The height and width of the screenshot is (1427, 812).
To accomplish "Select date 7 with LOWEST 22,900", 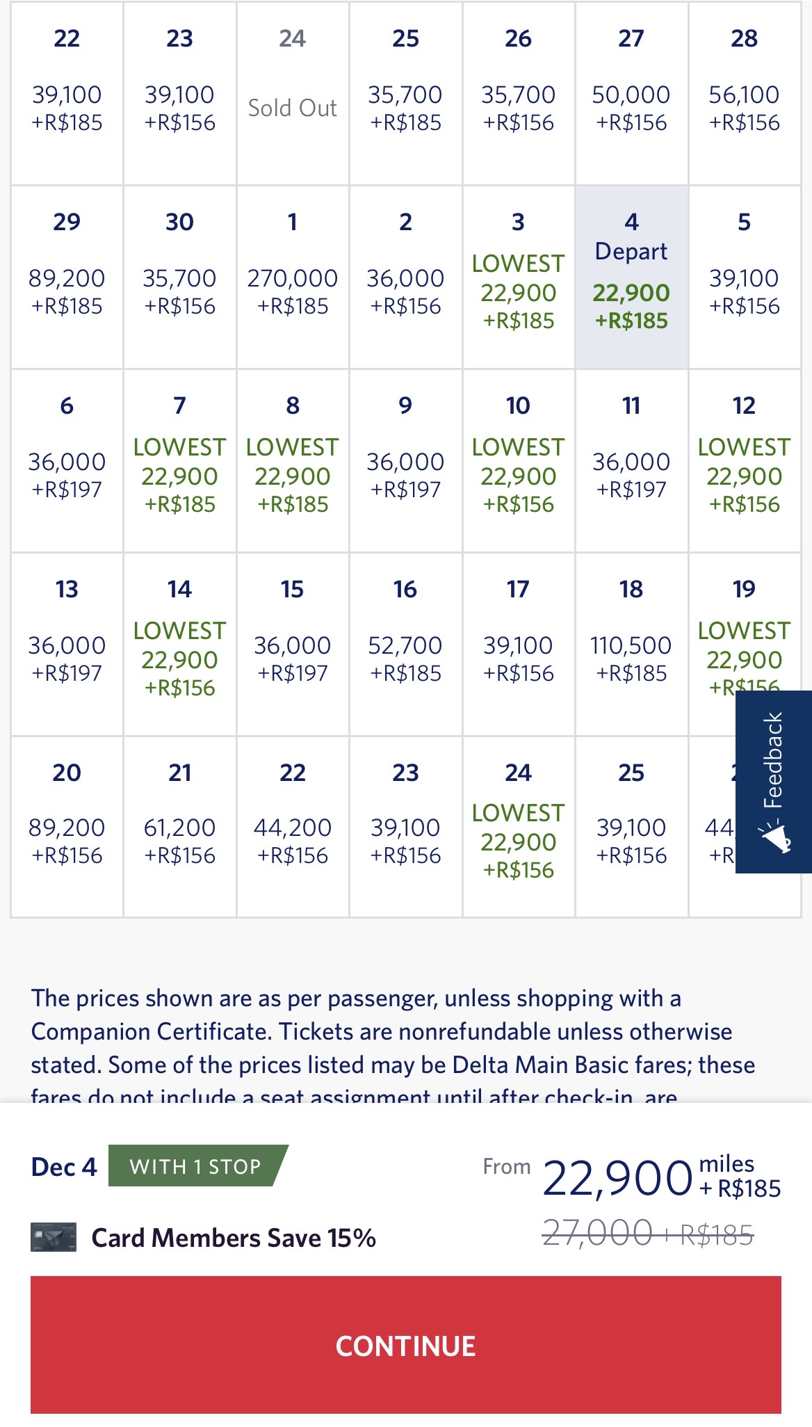I will click(180, 460).
